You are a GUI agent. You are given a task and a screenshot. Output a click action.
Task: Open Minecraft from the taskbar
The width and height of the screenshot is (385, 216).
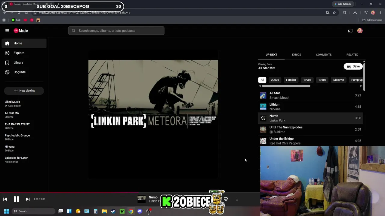point(122,211)
